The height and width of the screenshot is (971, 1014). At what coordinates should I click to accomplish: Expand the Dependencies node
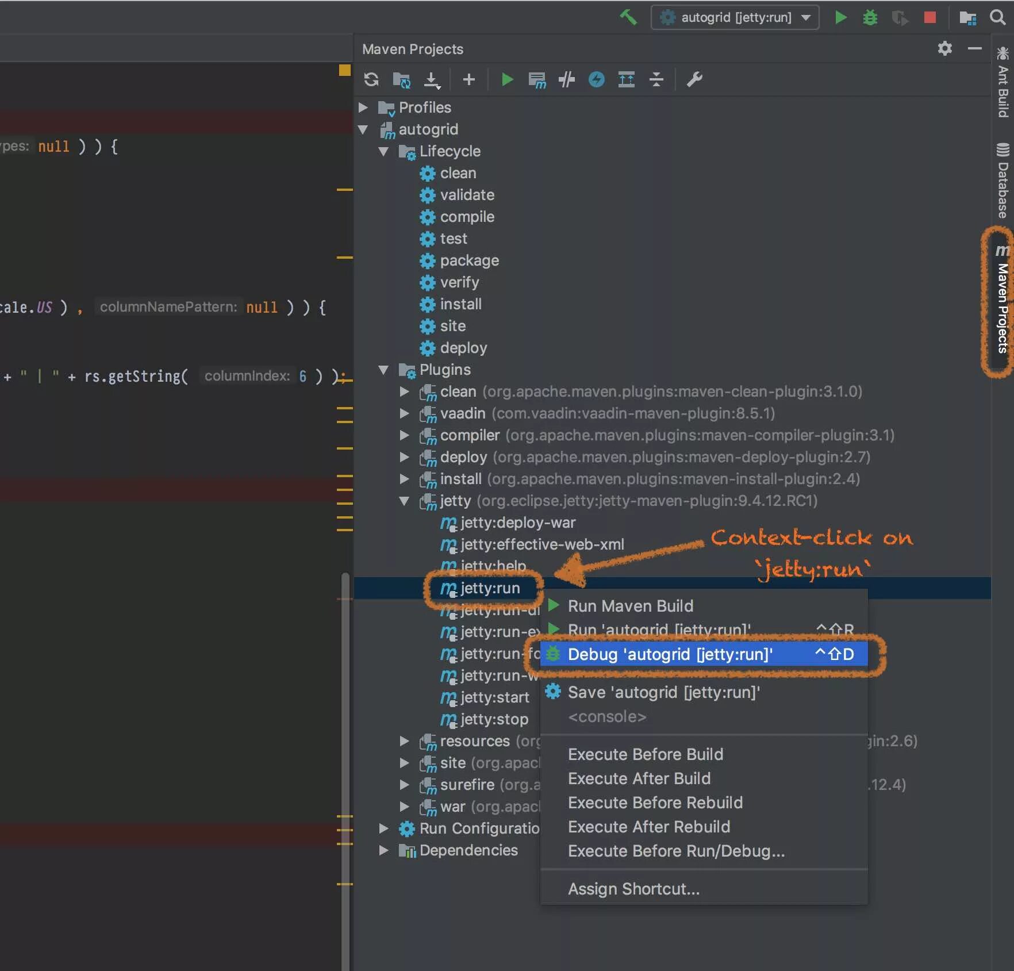point(384,850)
